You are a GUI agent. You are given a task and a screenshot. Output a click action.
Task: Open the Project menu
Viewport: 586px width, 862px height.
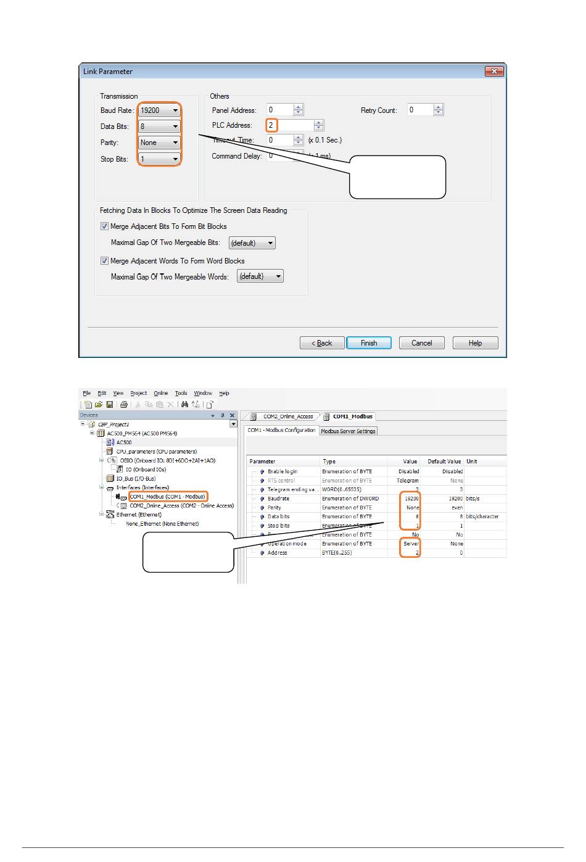[x=139, y=393]
